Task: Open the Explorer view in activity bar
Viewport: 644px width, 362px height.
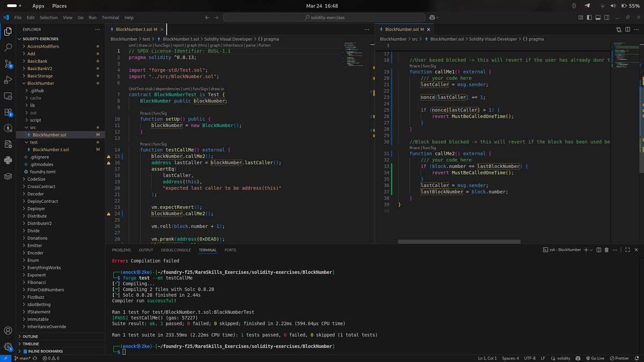Action: (x=8, y=31)
